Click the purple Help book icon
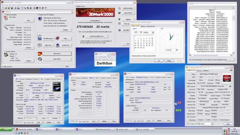This screenshot has height=135, width=240. point(57,38)
